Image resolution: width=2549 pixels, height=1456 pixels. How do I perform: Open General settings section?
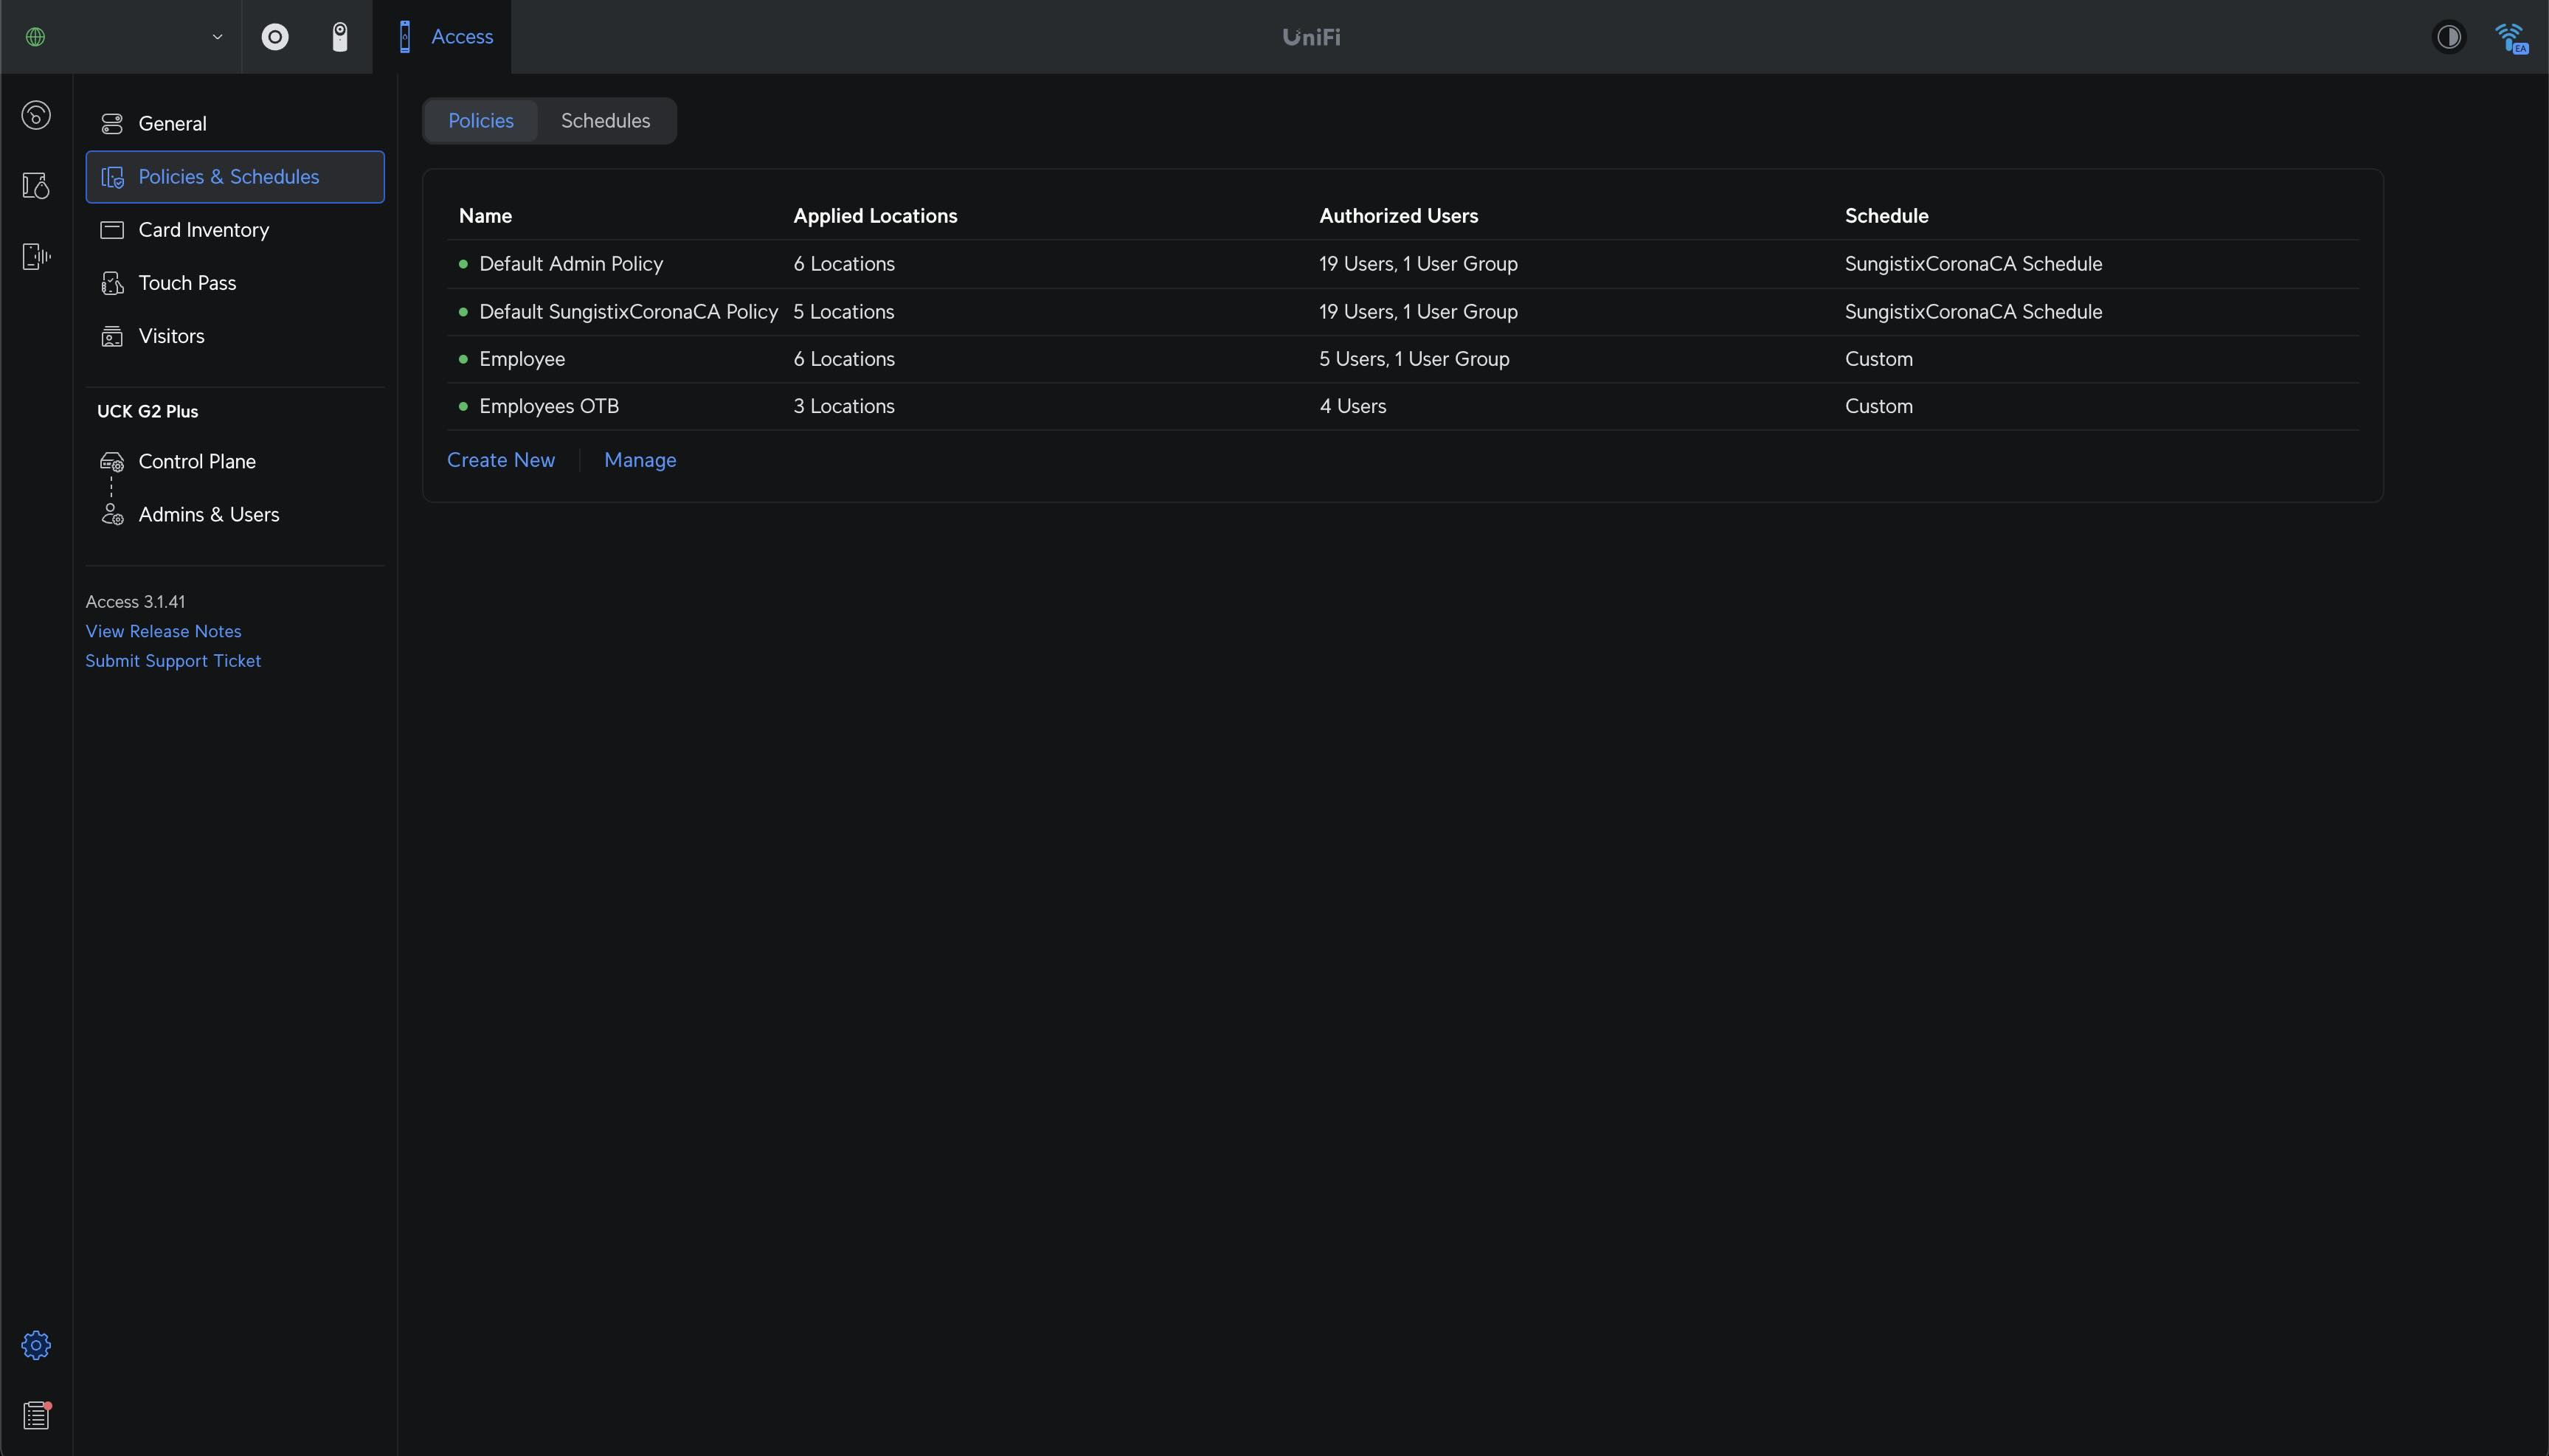[x=235, y=124]
